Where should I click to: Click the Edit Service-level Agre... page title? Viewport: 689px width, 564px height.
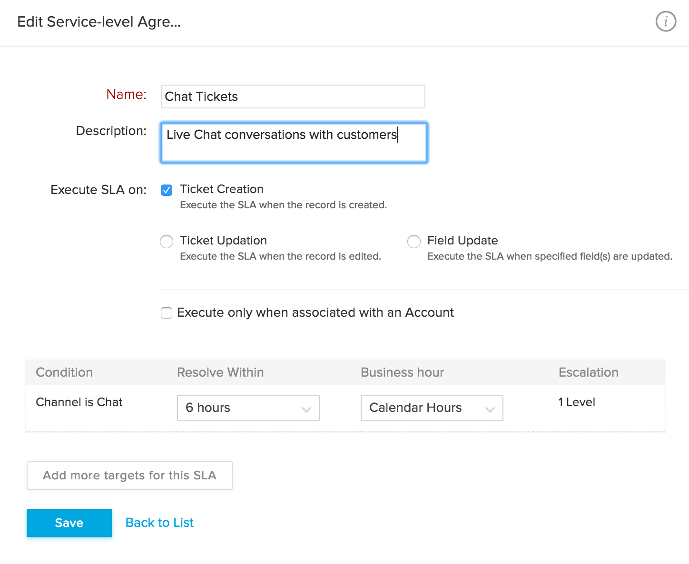point(99,22)
